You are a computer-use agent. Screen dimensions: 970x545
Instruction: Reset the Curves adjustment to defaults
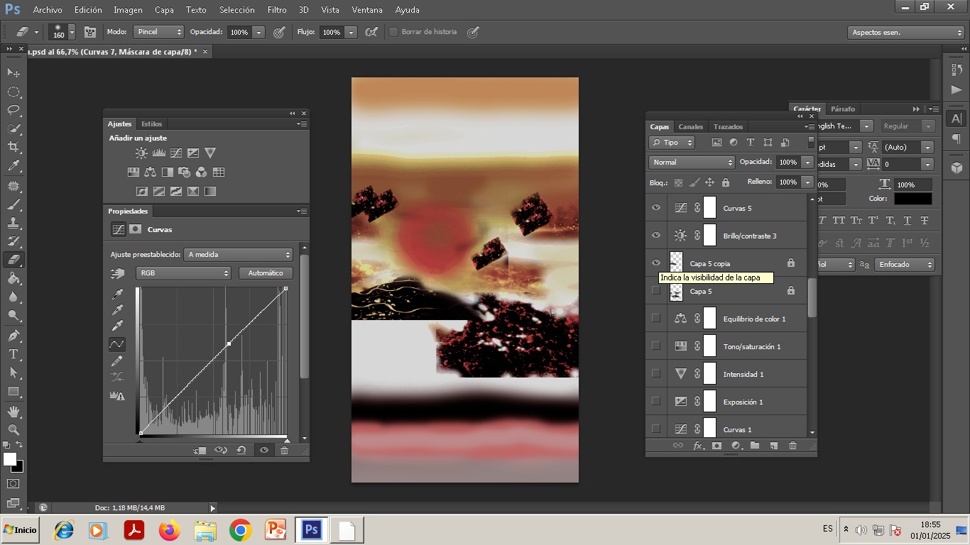pyautogui.click(x=241, y=450)
